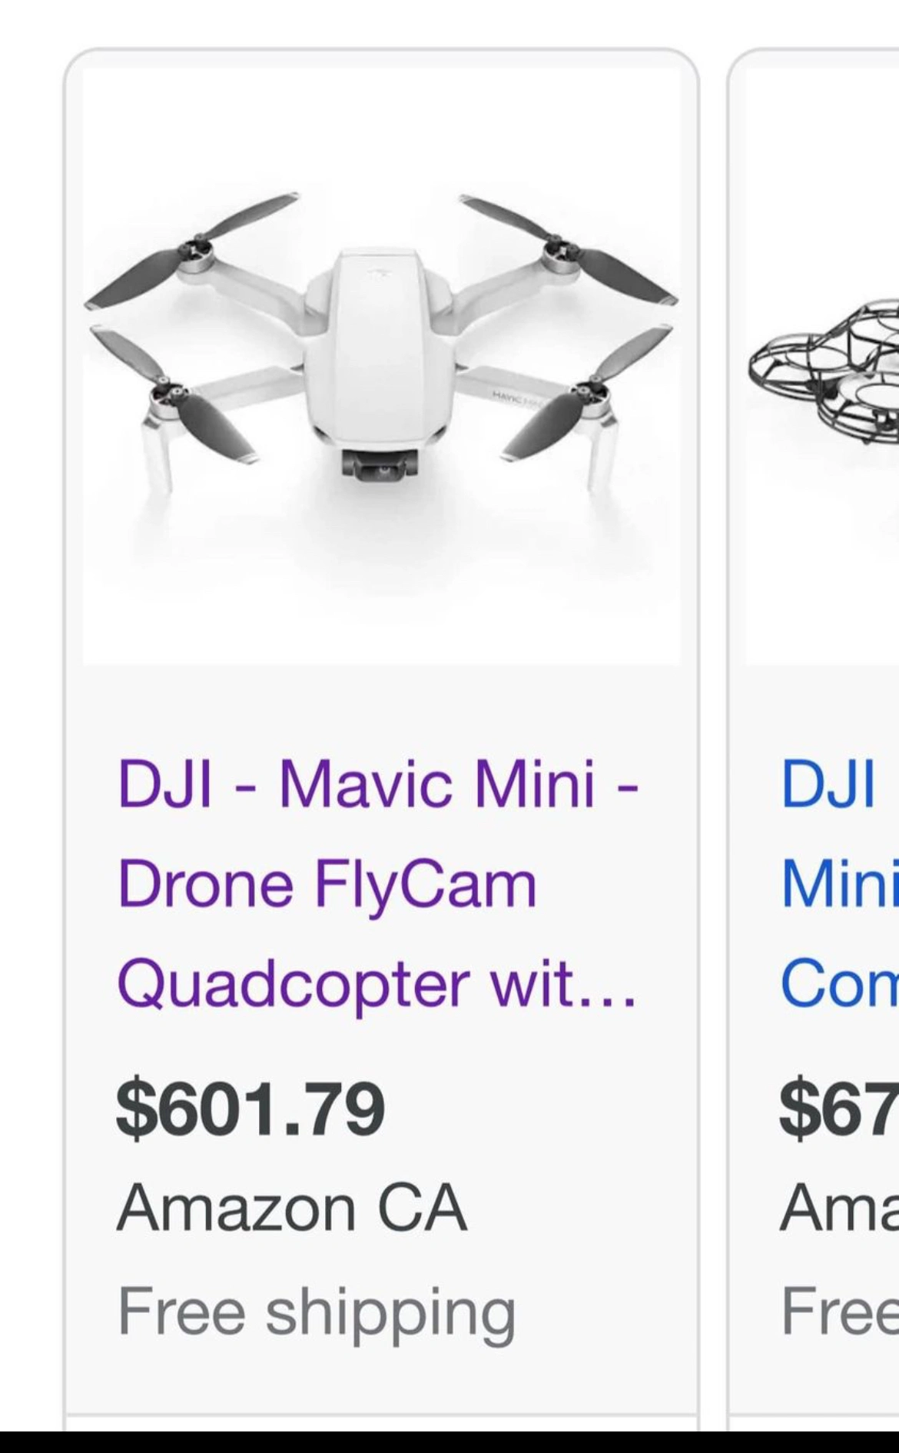Select the second card's cut-off Amazon seller
Screen dimensions: 899x1453
click(x=839, y=1209)
